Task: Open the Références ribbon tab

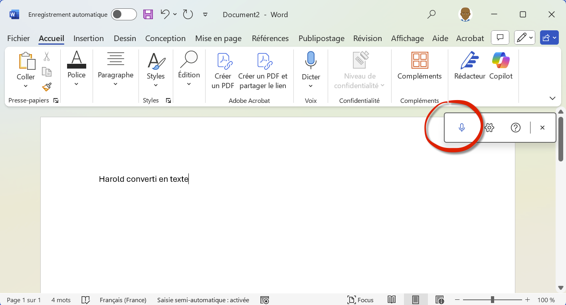Action: [270, 38]
